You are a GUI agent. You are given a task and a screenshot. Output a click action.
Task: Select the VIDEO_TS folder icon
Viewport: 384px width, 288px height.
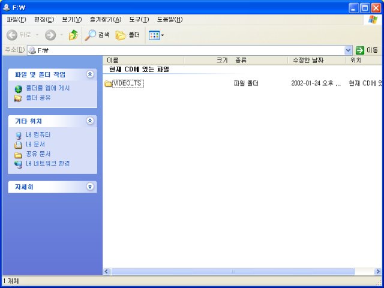(x=108, y=84)
